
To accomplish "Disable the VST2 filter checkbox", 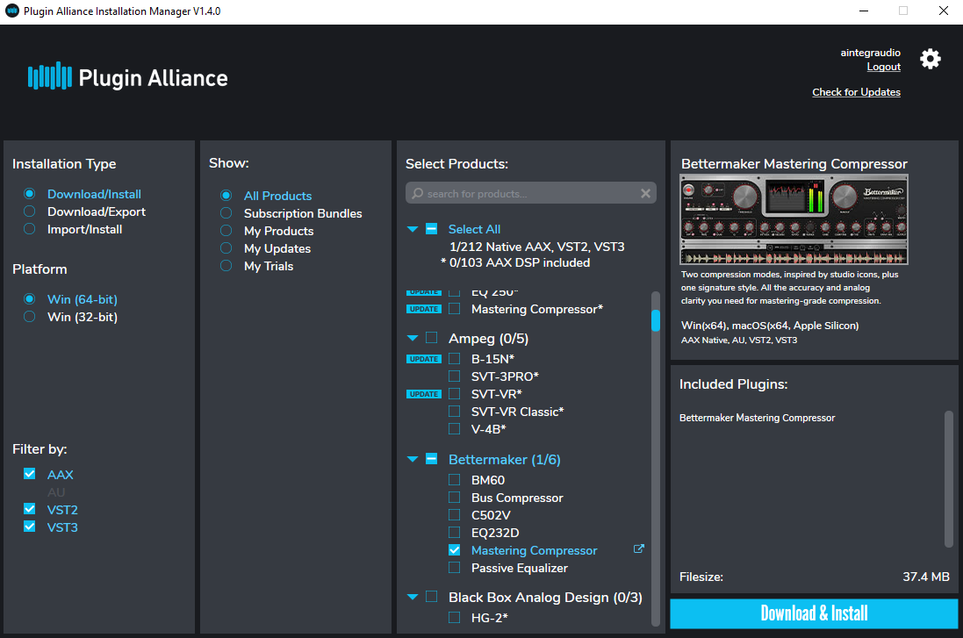I will click(29, 509).
